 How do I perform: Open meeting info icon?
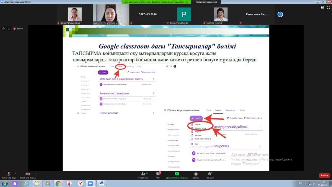pos(3,29)
